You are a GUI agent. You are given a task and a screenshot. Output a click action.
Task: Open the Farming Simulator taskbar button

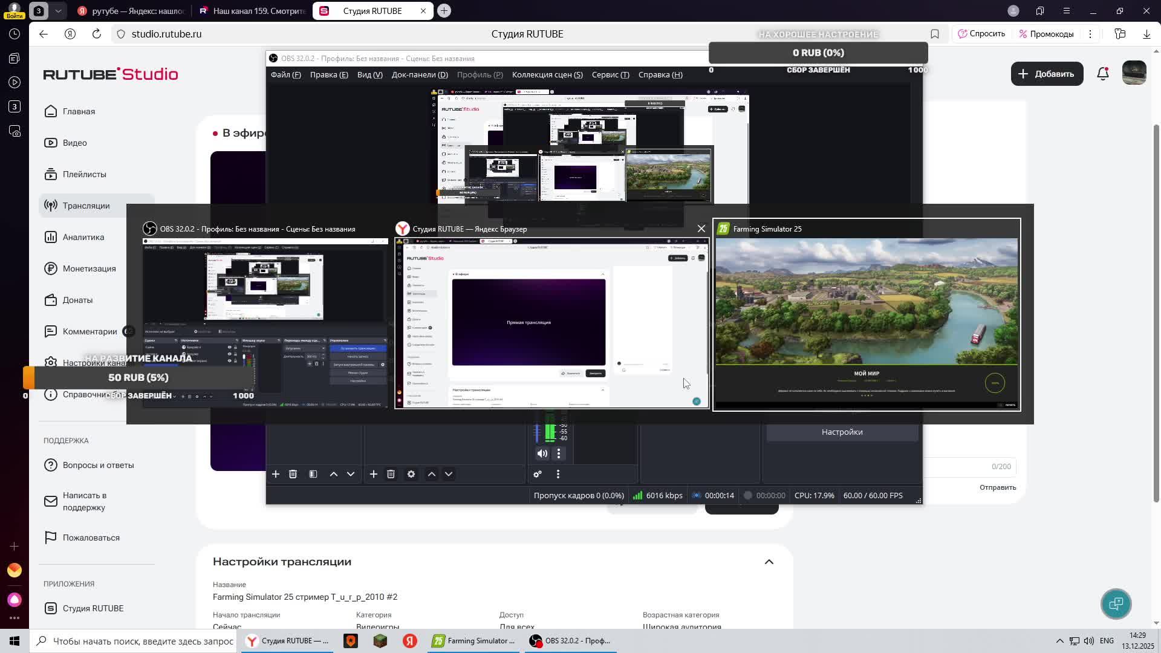[x=474, y=641]
